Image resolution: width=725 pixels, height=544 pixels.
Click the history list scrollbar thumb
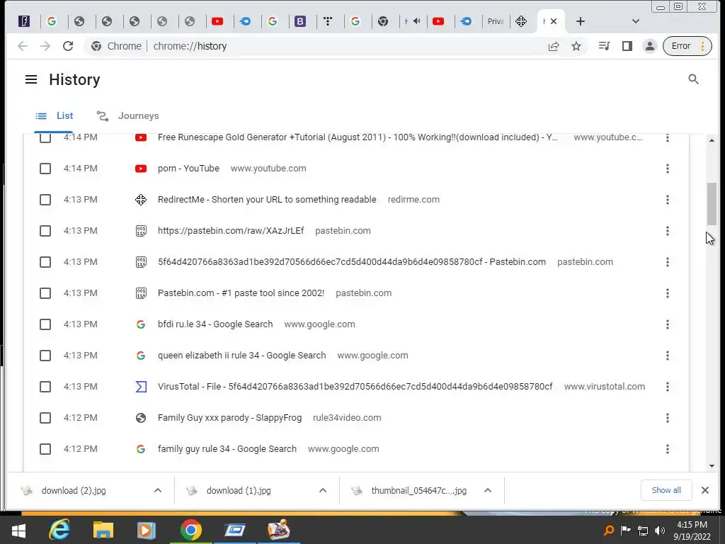coord(712,204)
